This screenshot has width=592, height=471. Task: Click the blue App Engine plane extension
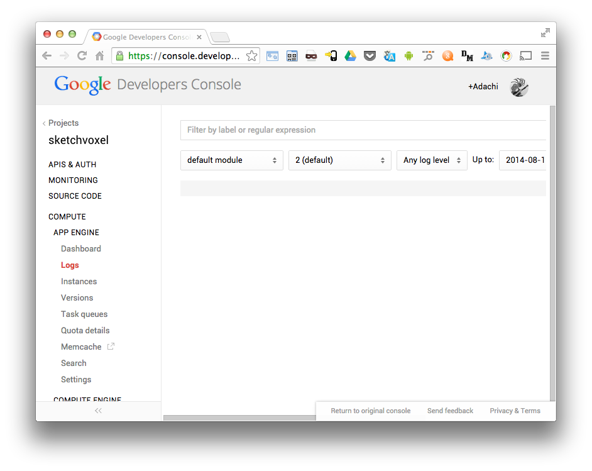coord(486,56)
